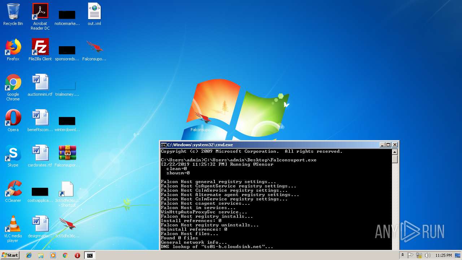The height and width of the screenshot is (260, 462).
Task: Open the FileZilla Client shortcut
Action: click(x=40, y=50)
